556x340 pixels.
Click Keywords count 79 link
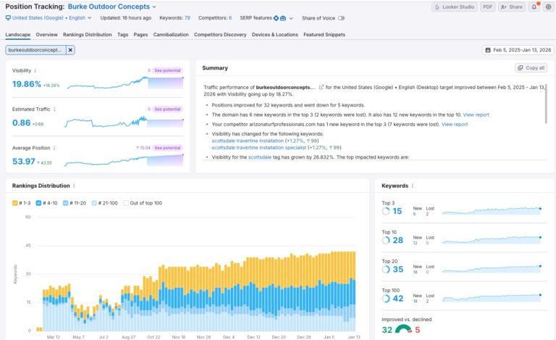pyautogui.click(x=188, y=17)
